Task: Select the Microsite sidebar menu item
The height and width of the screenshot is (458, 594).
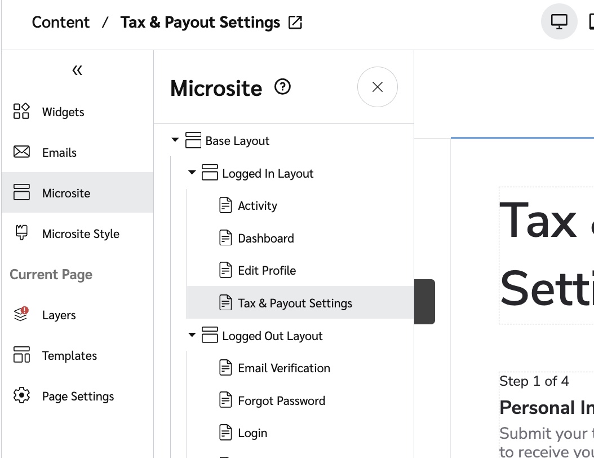Action: (66, 193)
